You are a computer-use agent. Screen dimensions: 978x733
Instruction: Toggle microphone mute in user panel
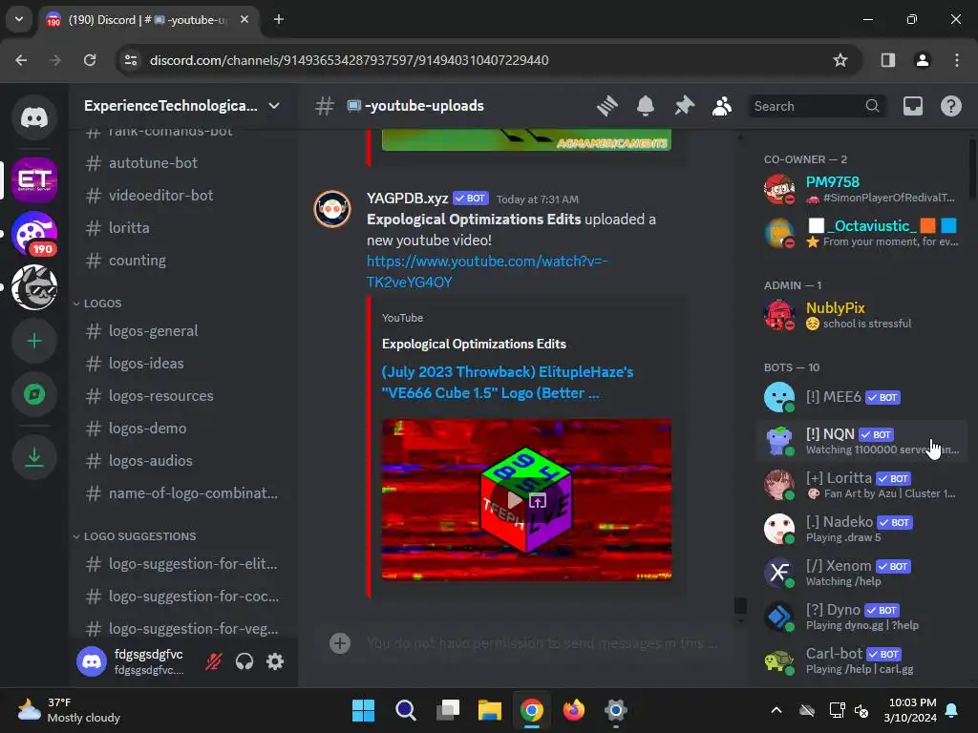(213, 661)
